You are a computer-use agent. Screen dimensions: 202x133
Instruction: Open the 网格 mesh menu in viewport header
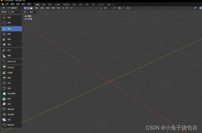(x=53, y=8)
